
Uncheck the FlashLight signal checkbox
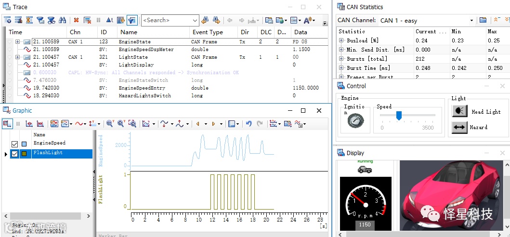(14, 154)
